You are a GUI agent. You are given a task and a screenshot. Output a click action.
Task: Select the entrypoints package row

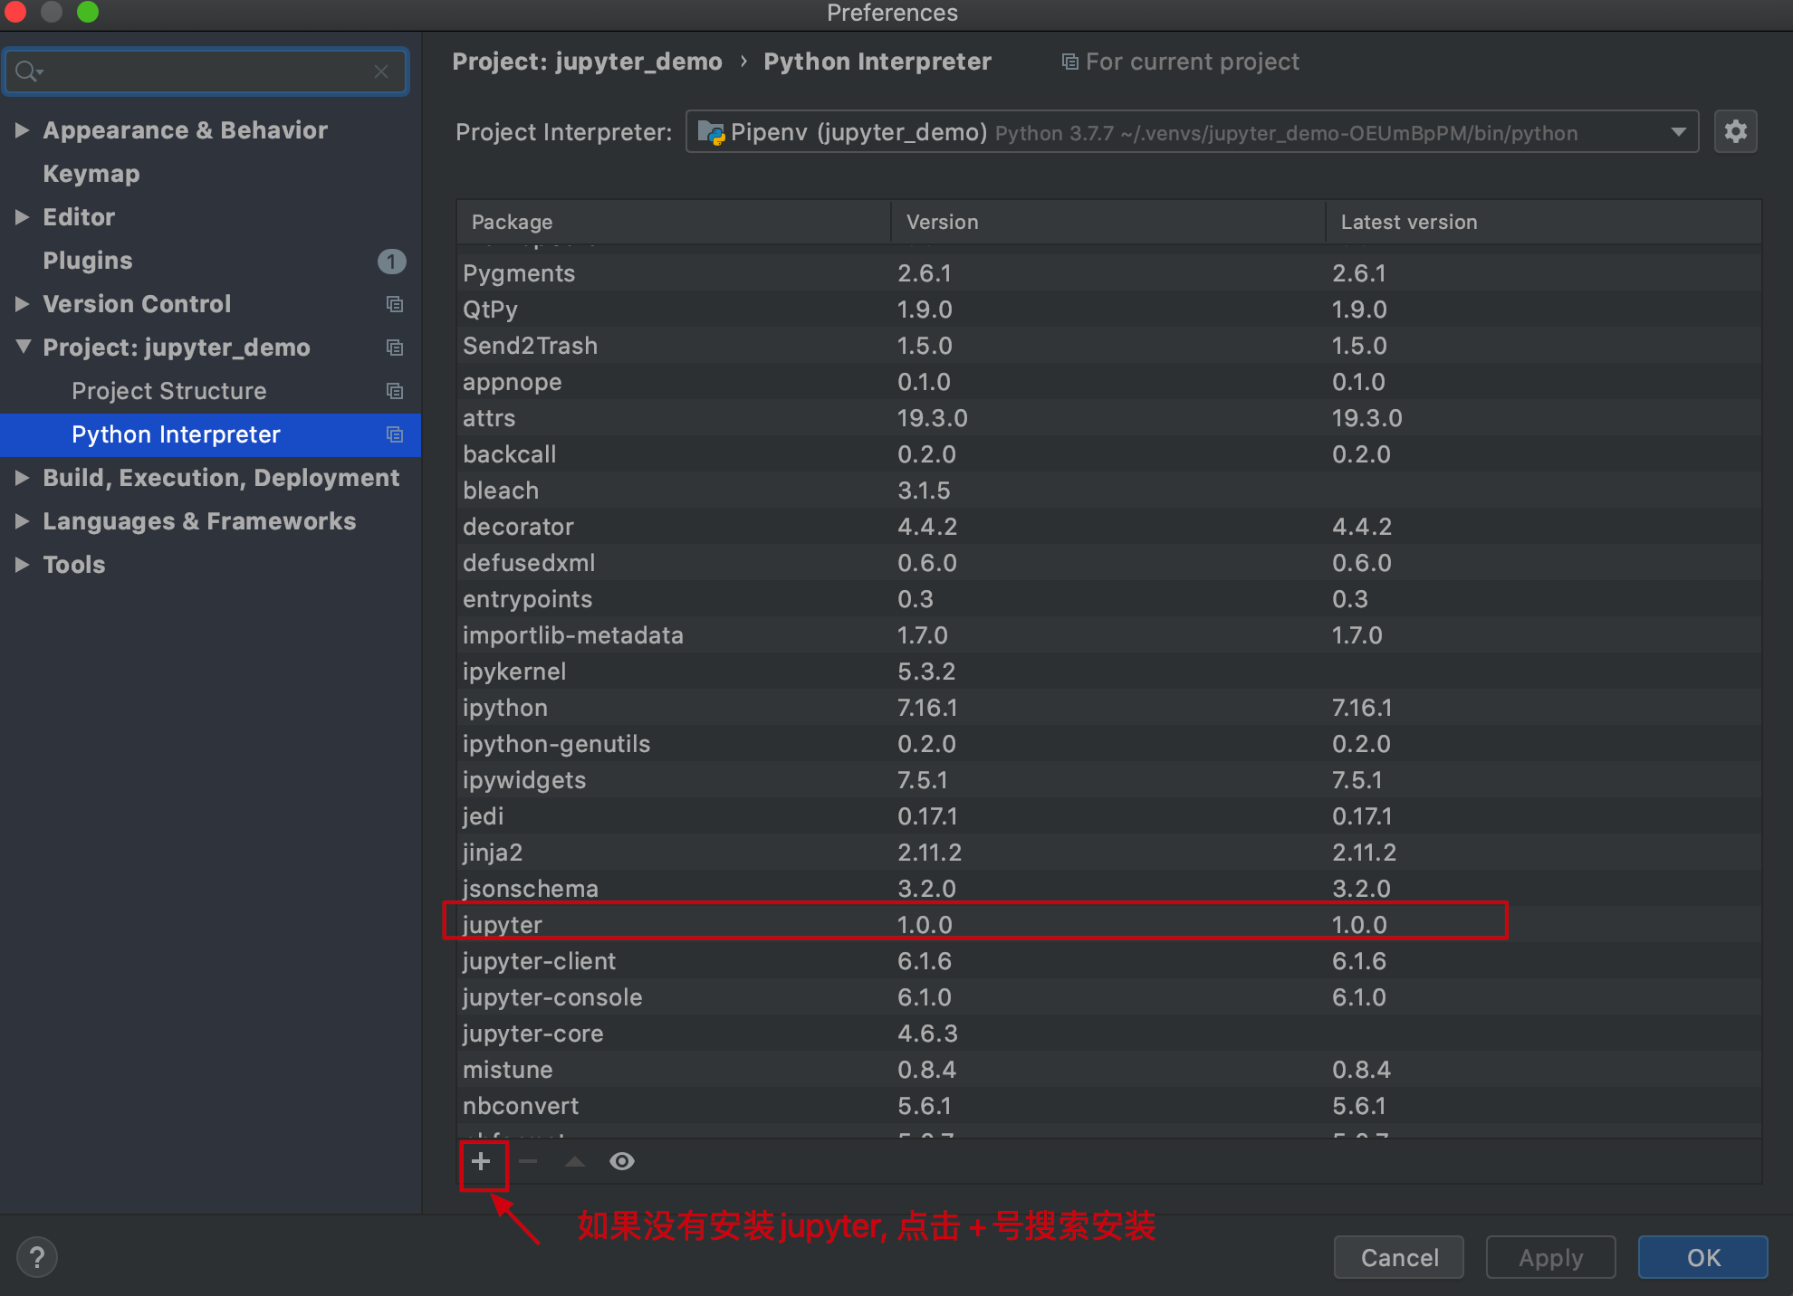pyautogui.click(x=1109, y=599)
